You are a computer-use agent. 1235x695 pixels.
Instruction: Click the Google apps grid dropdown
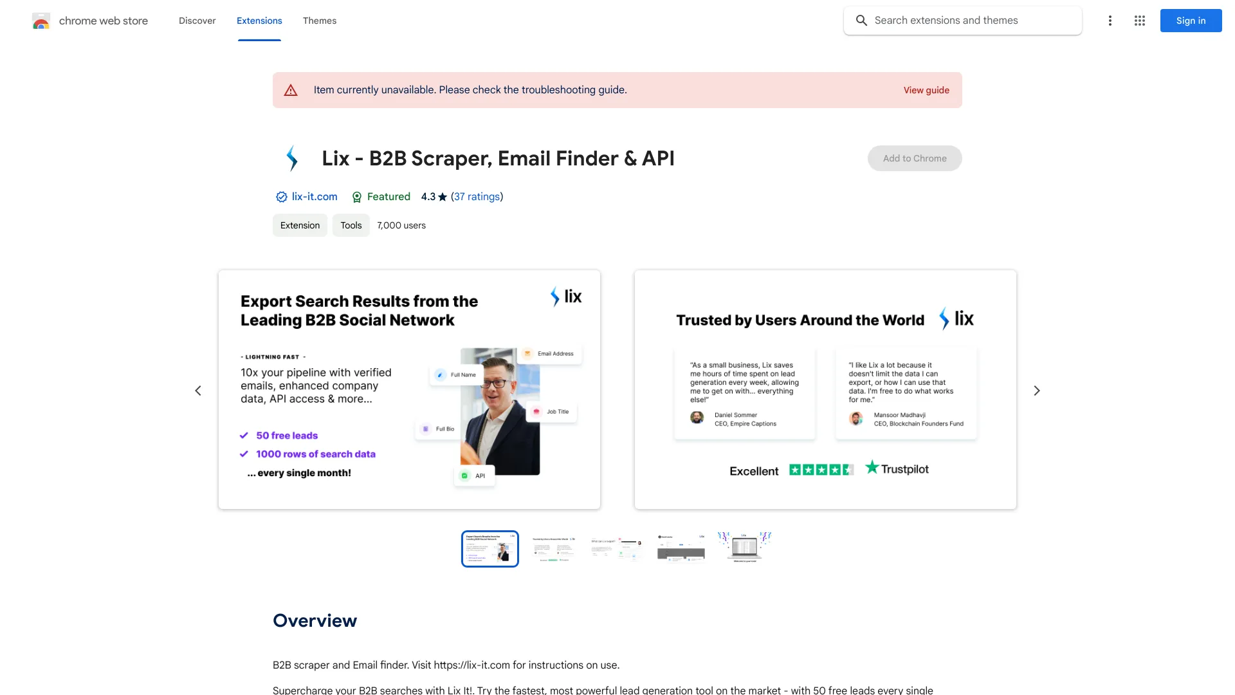[1140, 21]
